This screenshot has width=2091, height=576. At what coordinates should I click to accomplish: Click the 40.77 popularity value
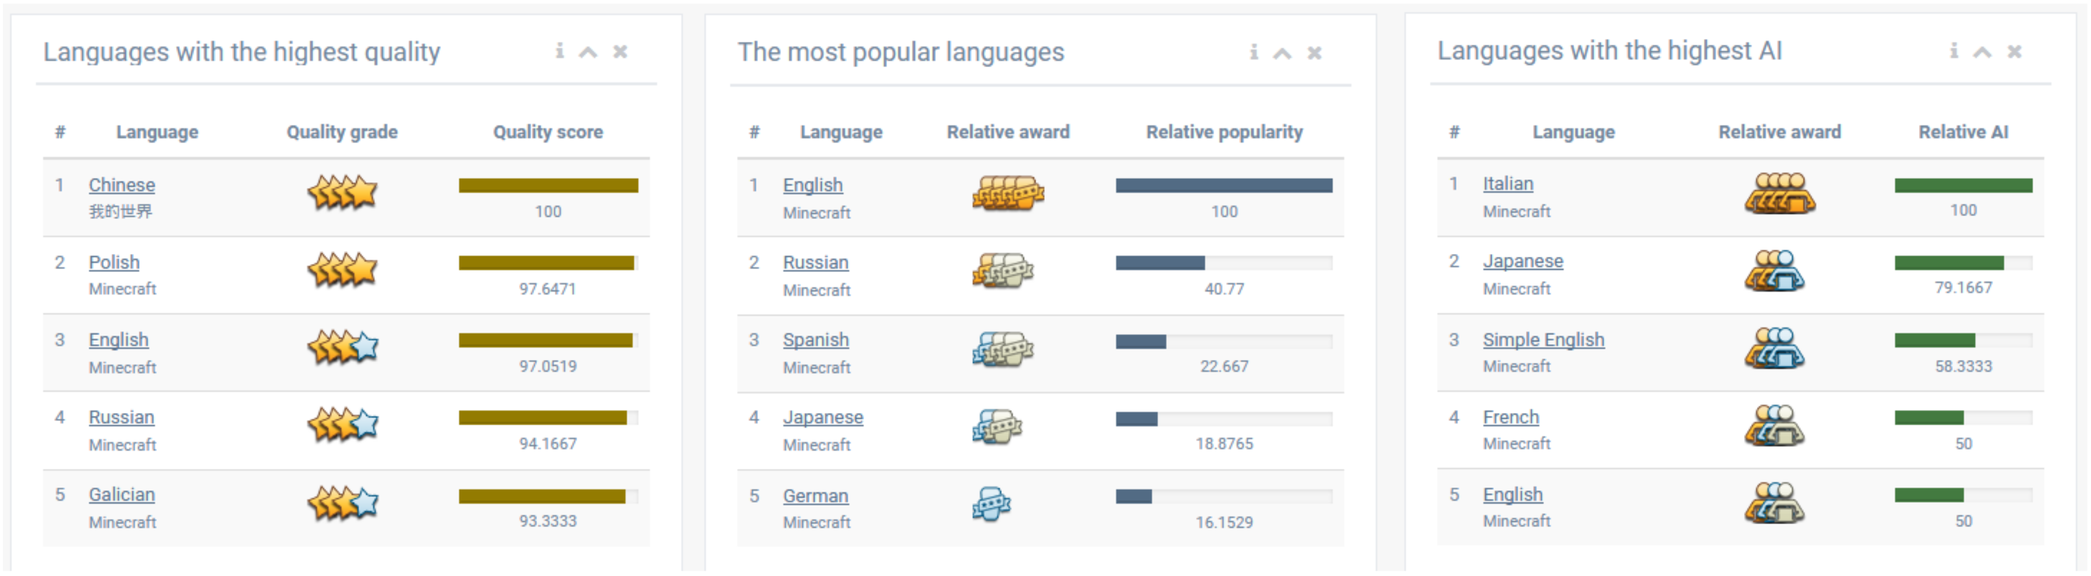pos(1224,289)
